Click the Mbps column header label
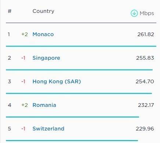Viewport: 160px width, 143px height. coord(147,13)
